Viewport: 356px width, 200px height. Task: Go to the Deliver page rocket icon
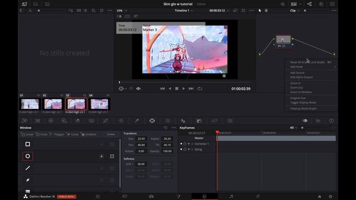point(258,196)
